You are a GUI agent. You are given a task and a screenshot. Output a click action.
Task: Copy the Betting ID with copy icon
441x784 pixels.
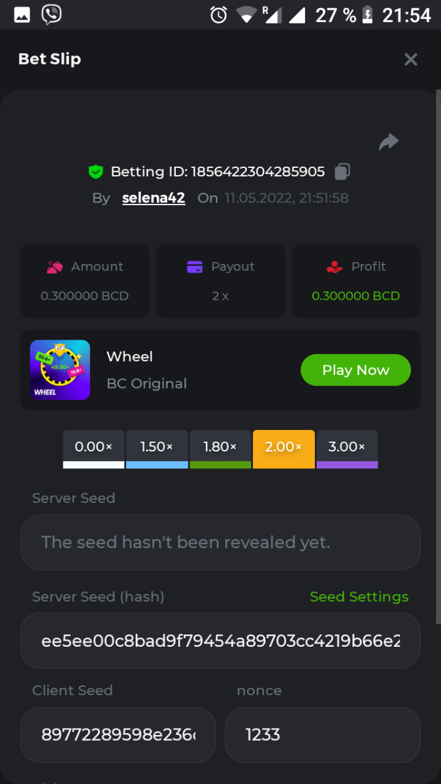click(342, 172)
